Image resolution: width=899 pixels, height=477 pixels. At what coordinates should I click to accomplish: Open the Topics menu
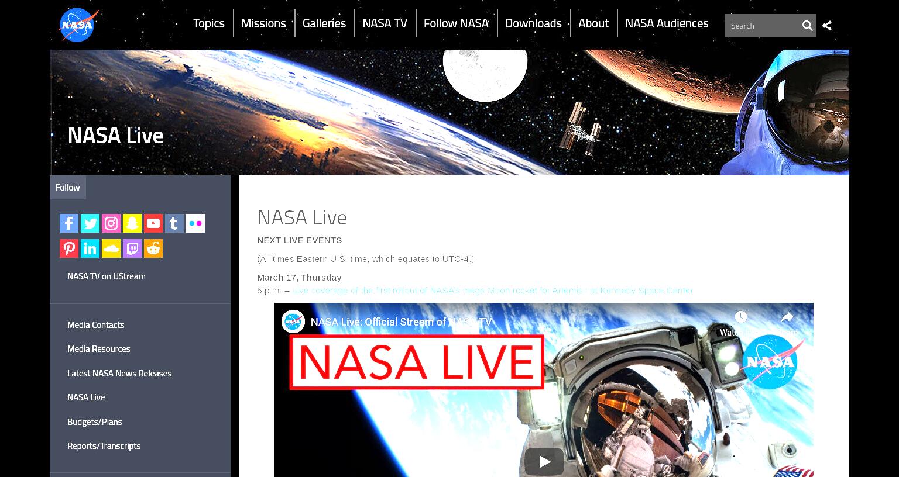pyautogui.click(x=209, y=23)
